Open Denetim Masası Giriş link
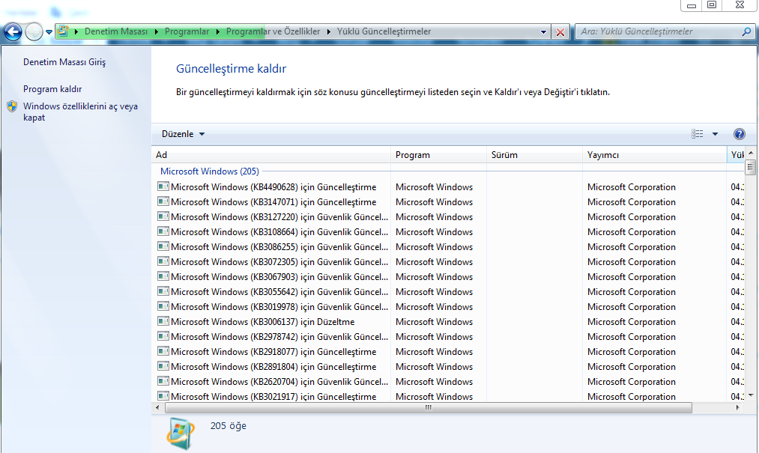The height and width of the screenshot is (453, 759). [x=64, y=62]
